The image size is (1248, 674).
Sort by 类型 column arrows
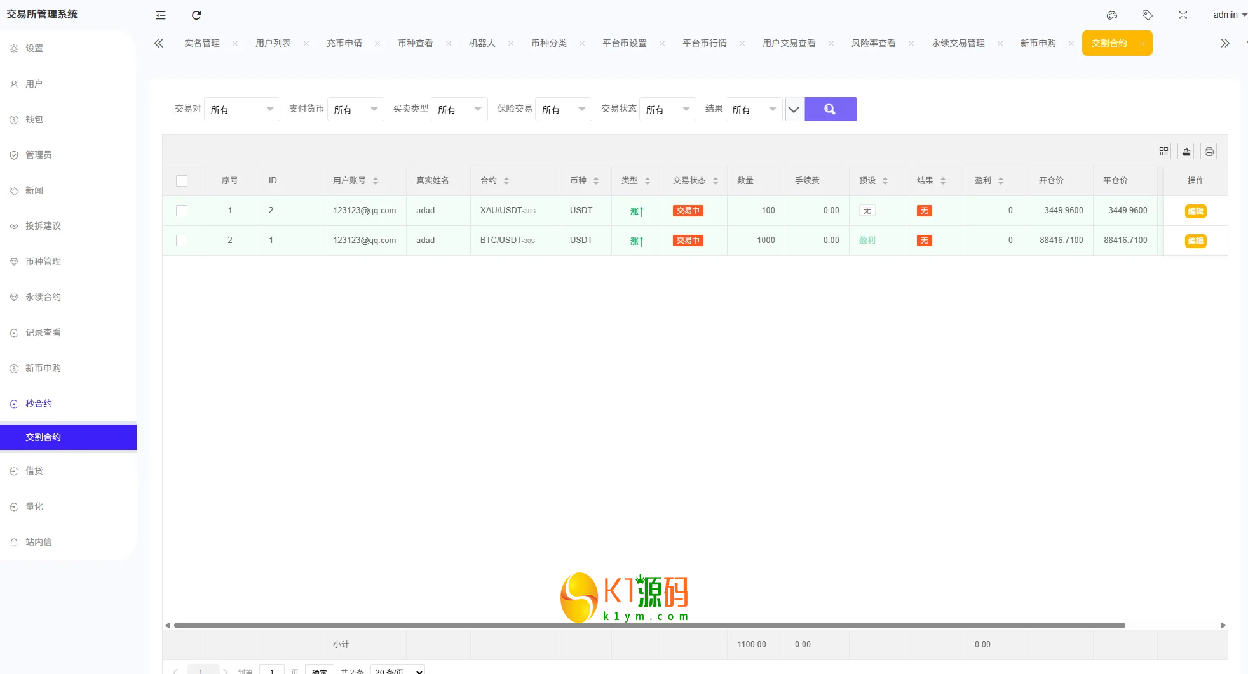(648, 181)
